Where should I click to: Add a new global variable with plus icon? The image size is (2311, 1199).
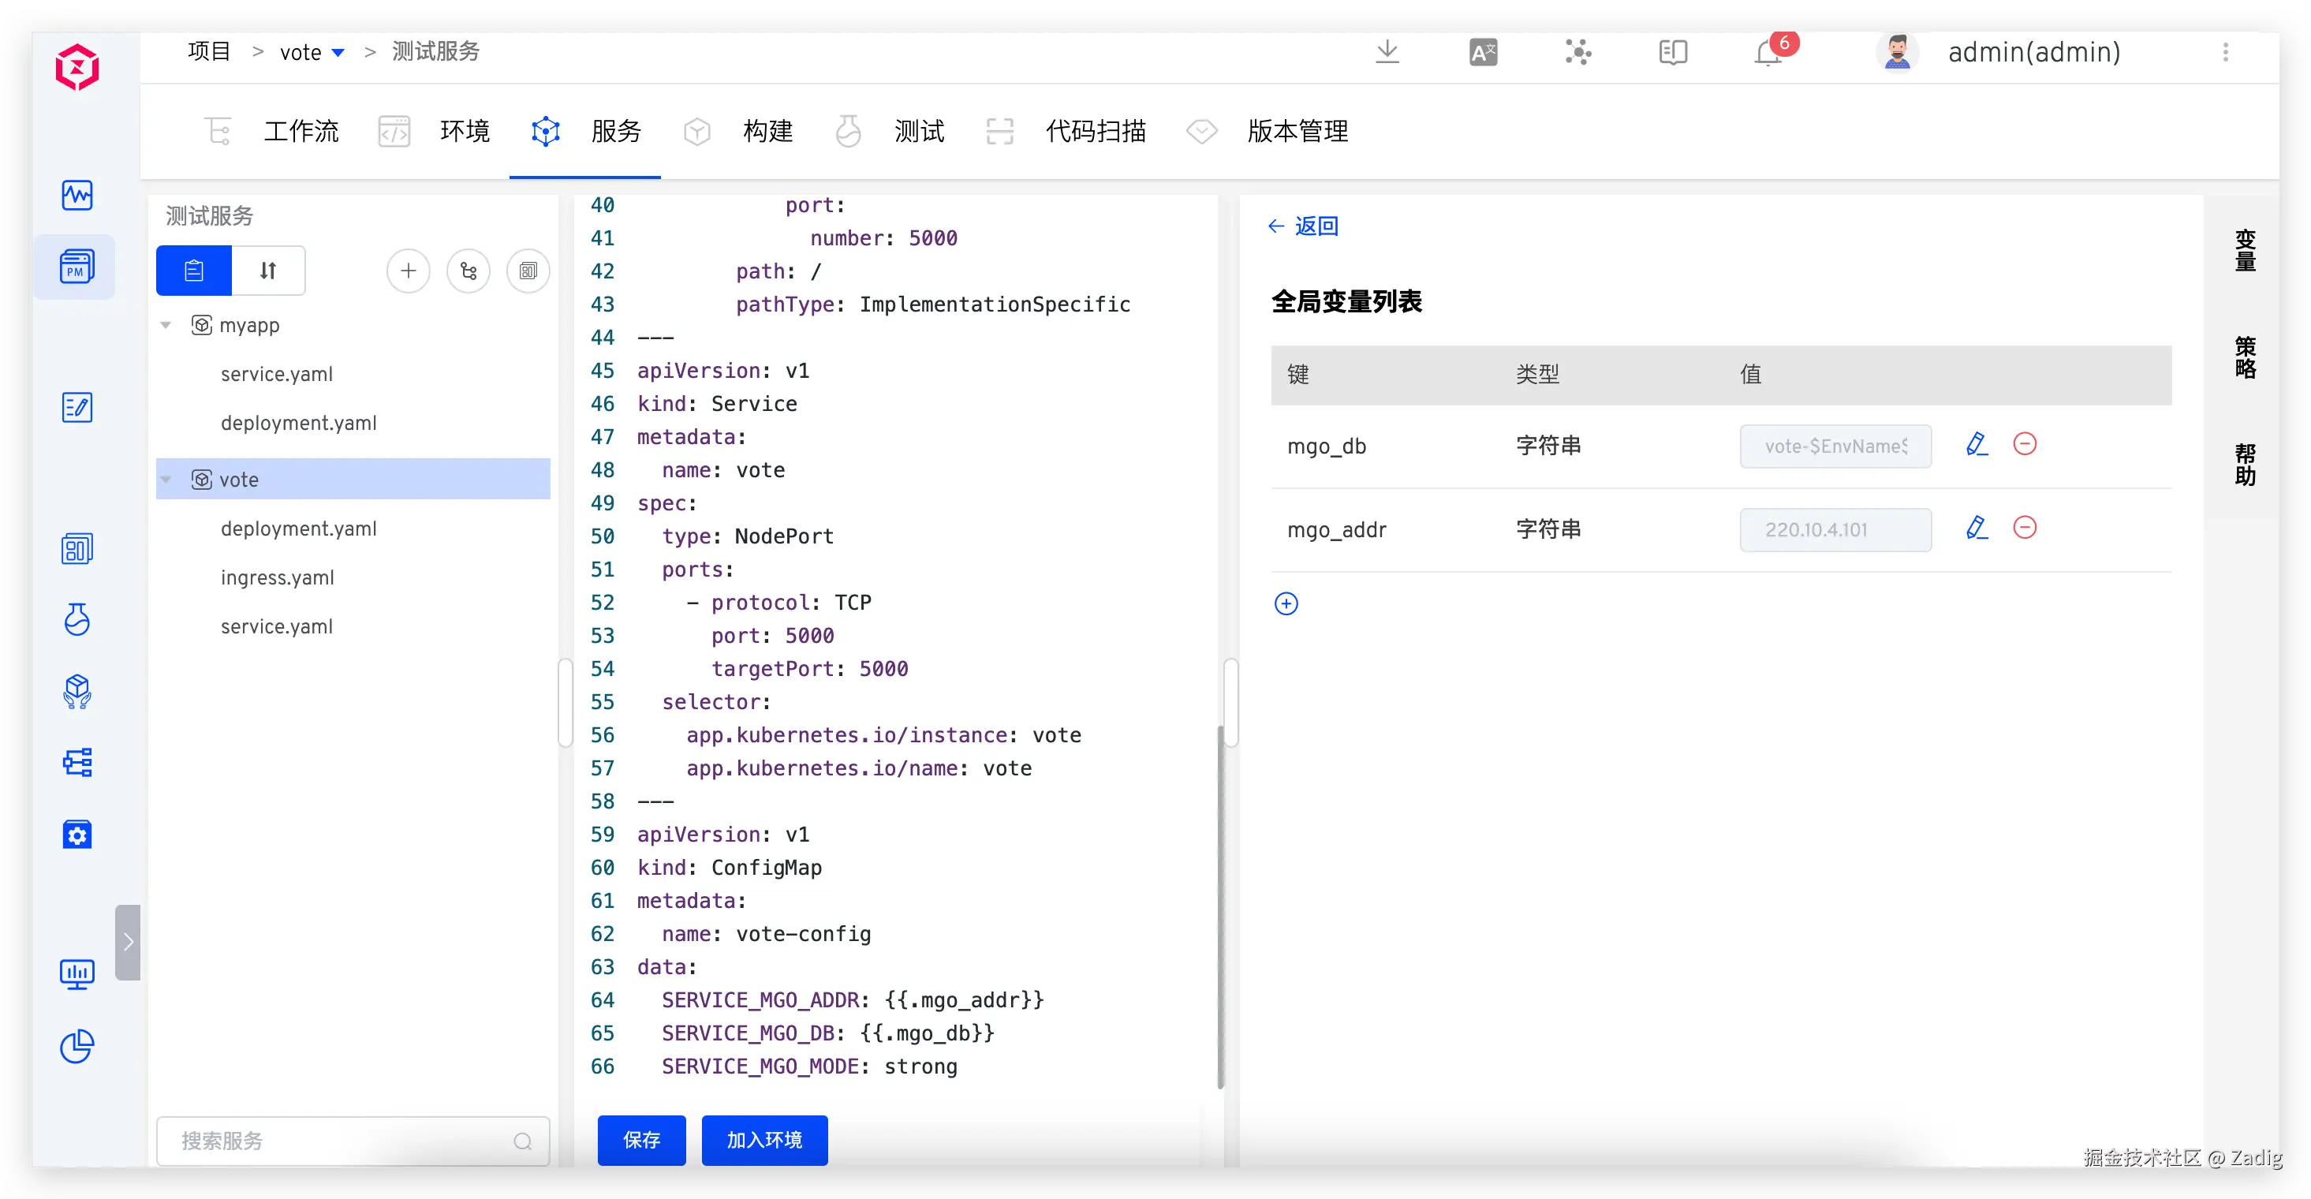coord(1286,603)
